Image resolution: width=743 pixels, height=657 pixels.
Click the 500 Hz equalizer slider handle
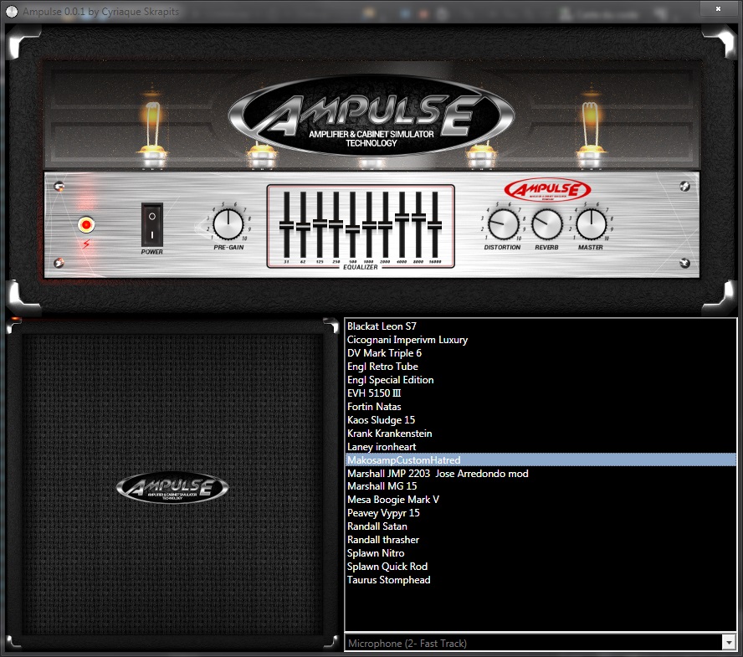352,229
